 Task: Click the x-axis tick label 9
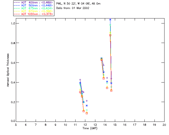[55, 125]
